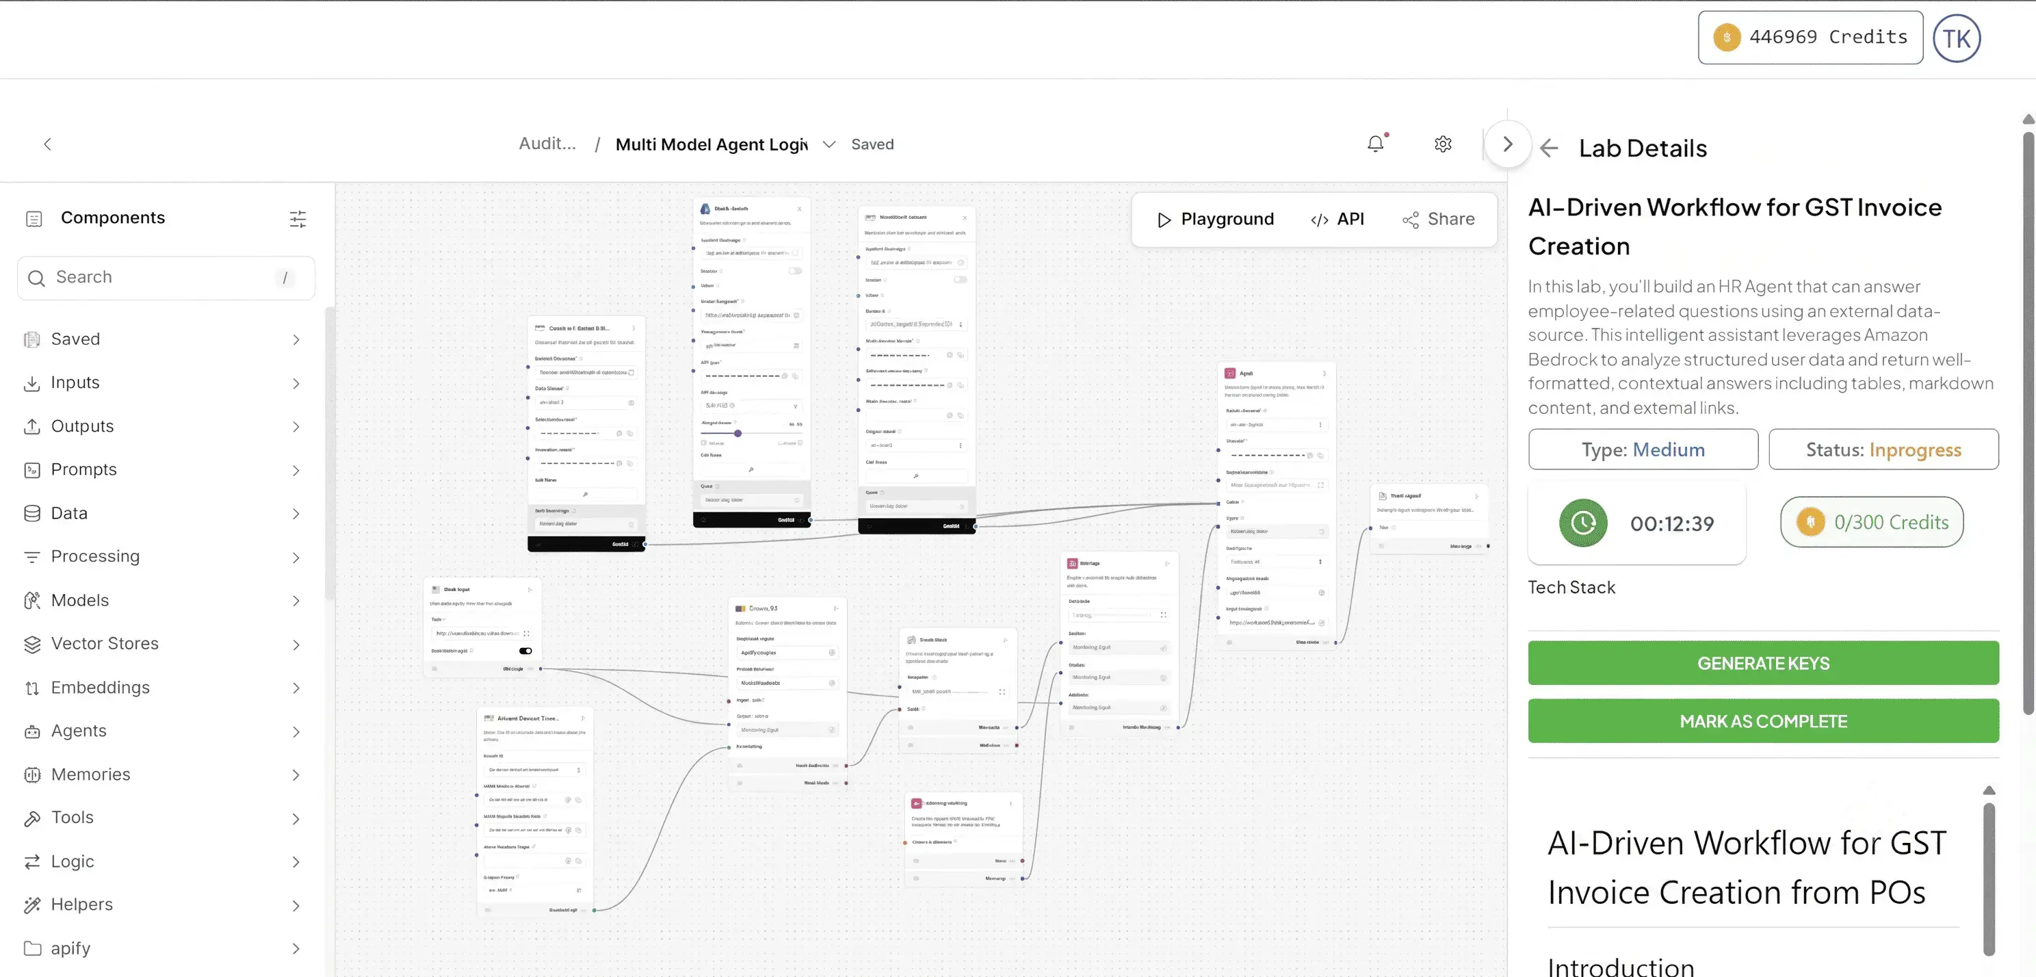Click the lab description inner scrollbar
The height and width of the screenshot is (977, 2036).
[1989, 879]
